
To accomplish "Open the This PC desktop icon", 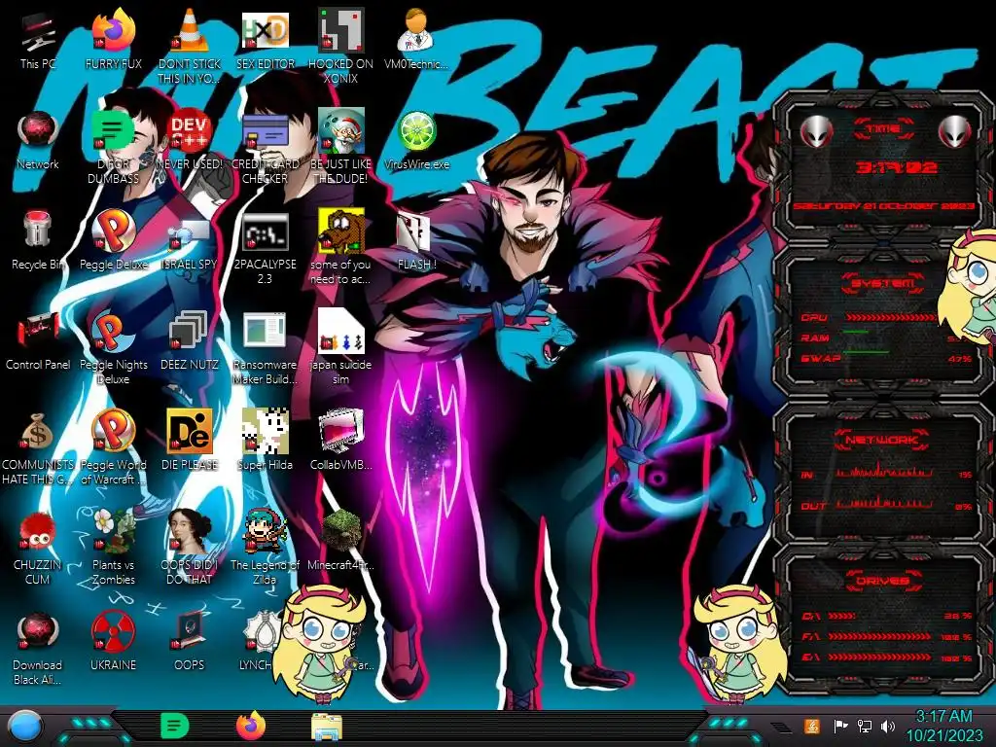I will click(38, 32).
